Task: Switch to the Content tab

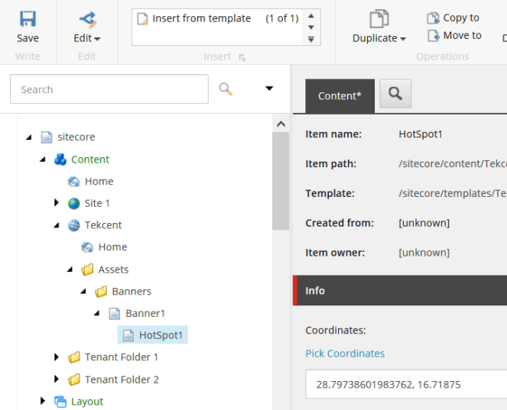Action: tap(340, 95)
